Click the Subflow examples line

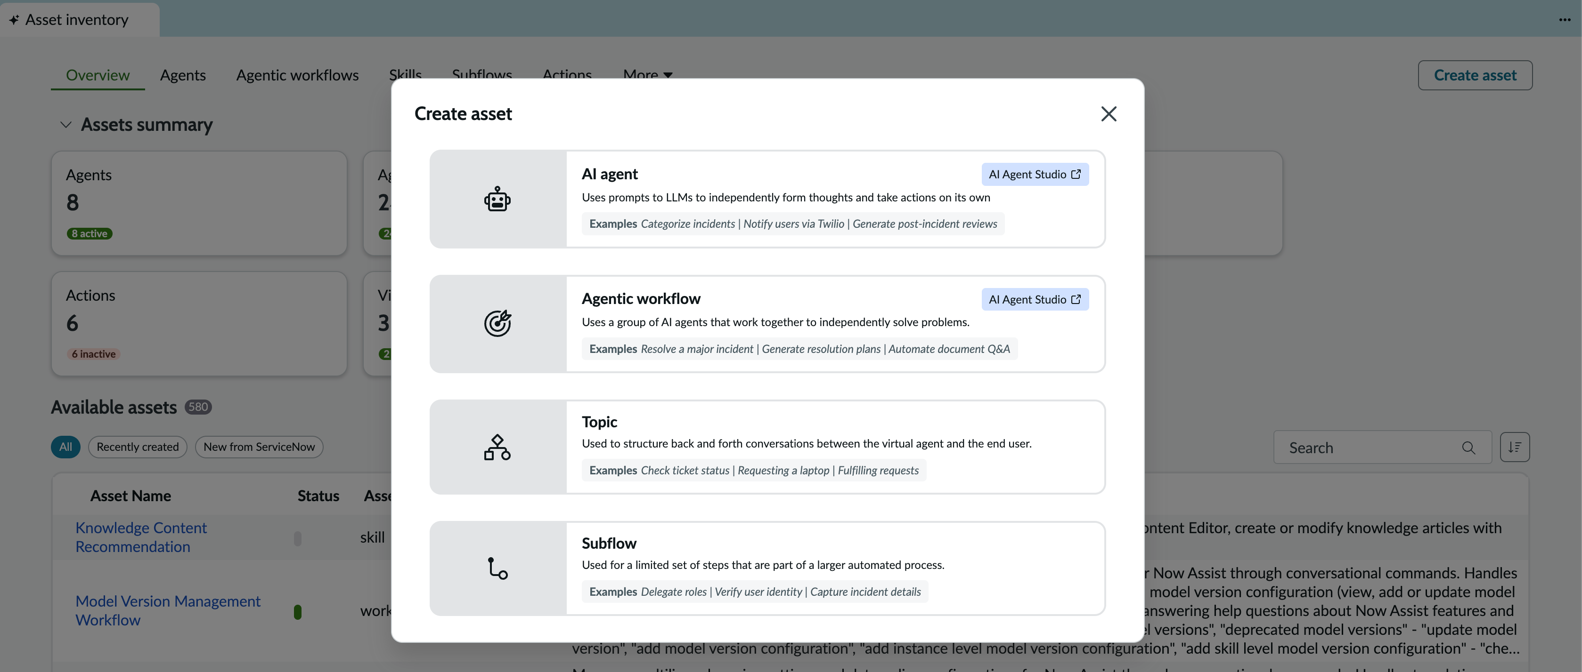pyautogui.click(x=755, y=592)
